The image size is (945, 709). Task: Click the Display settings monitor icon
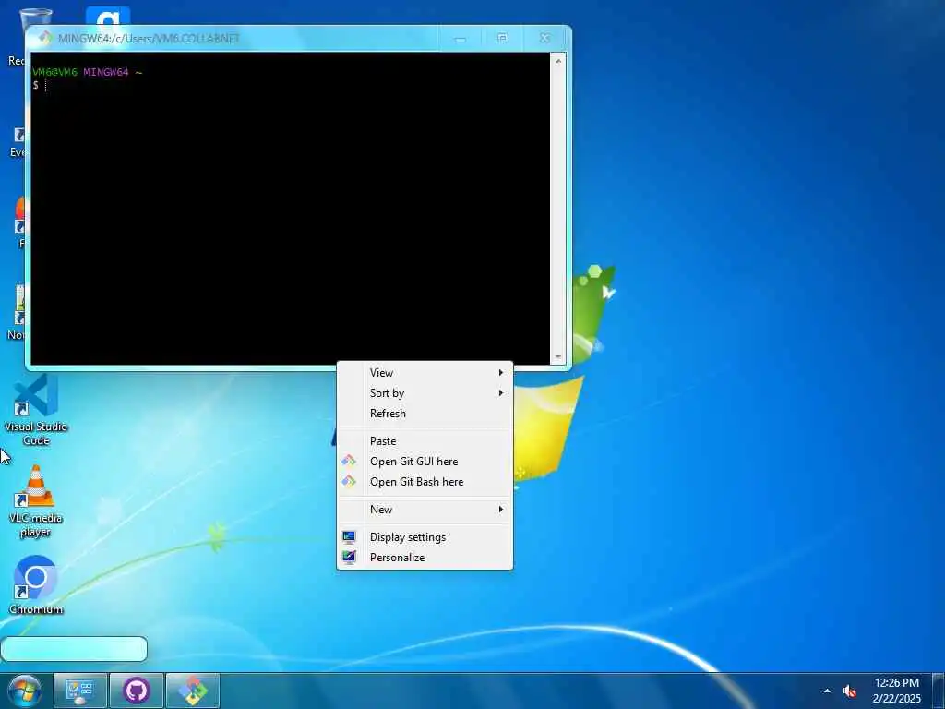[x=349, y=537]
